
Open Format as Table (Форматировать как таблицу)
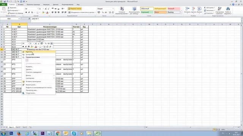pos(134,11)
